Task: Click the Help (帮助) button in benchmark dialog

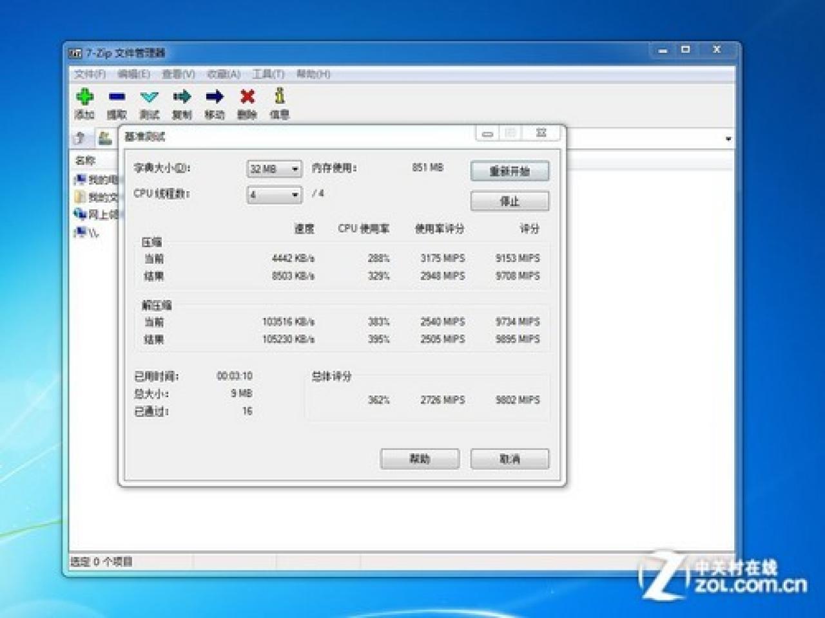Action: pyautogui.click(x=420, y=459)
